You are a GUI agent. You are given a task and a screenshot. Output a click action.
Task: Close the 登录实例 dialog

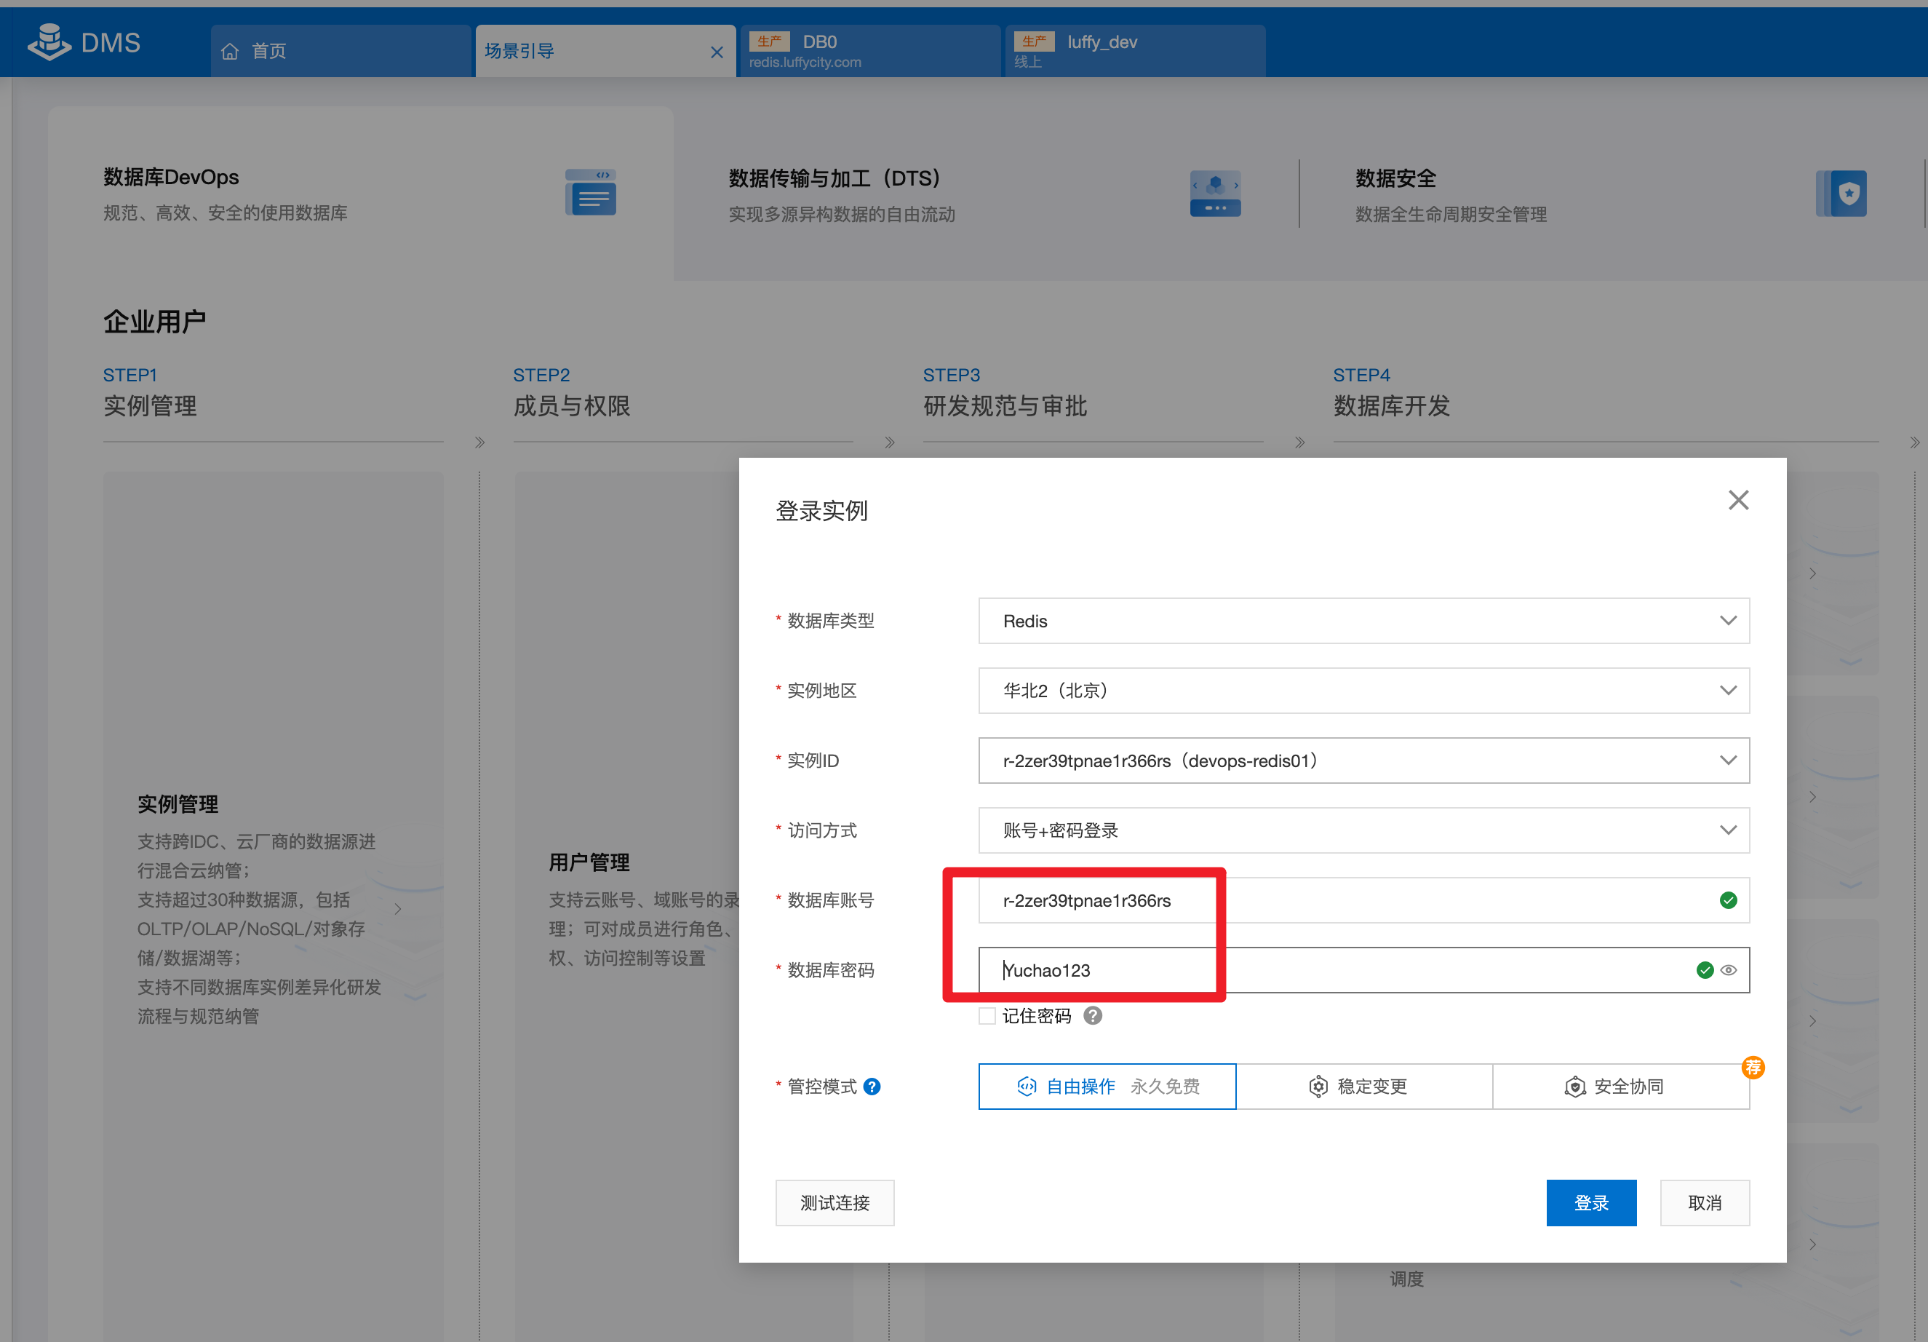point(1738,501)
